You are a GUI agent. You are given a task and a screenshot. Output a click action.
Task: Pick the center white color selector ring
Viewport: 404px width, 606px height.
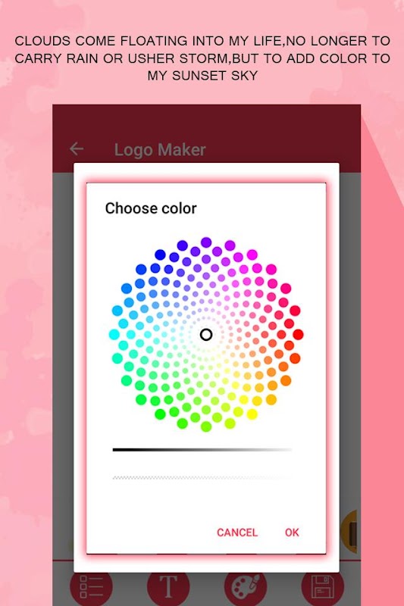click(206, 335)
